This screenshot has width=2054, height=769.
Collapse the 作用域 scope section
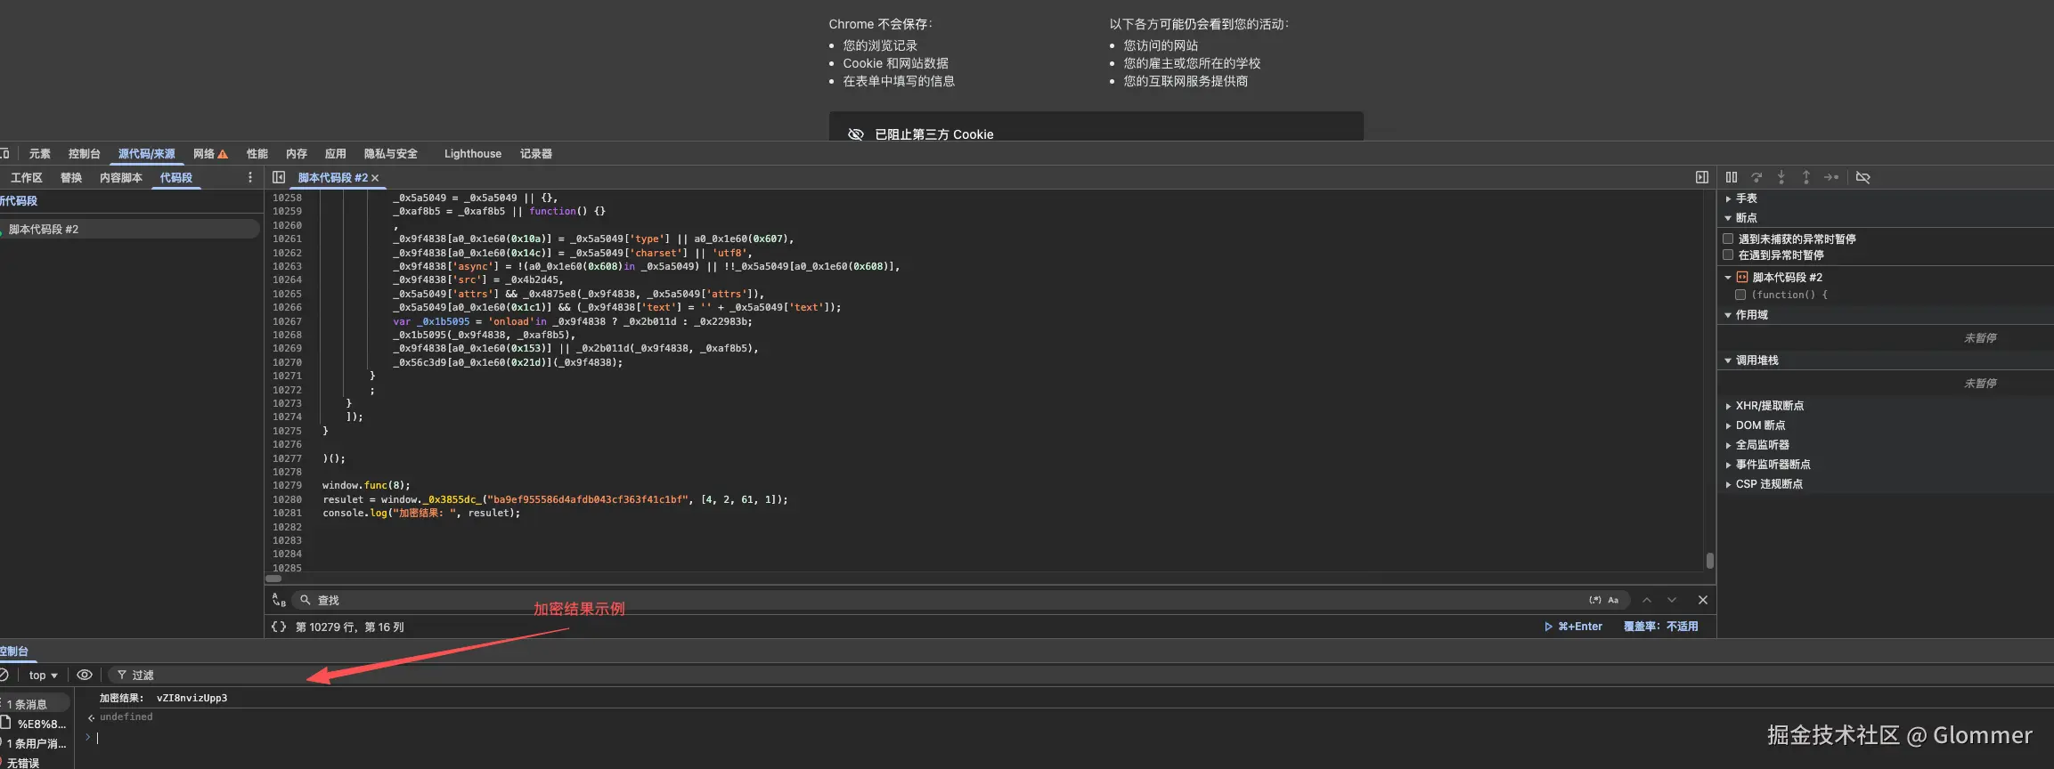[x=1728, y=315]
